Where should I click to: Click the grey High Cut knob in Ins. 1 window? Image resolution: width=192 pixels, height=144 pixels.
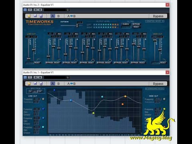tap(164, 99)
